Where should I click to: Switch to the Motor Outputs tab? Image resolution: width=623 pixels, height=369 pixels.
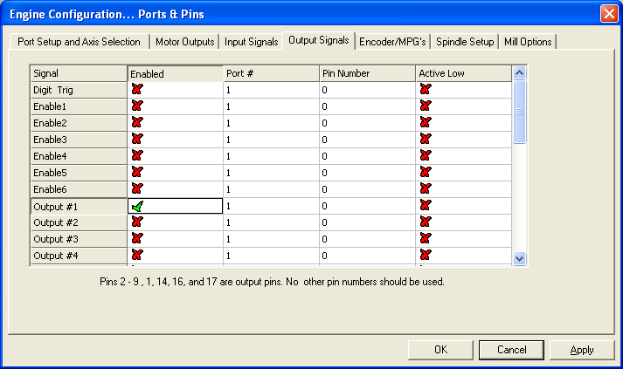click(184, 42)
